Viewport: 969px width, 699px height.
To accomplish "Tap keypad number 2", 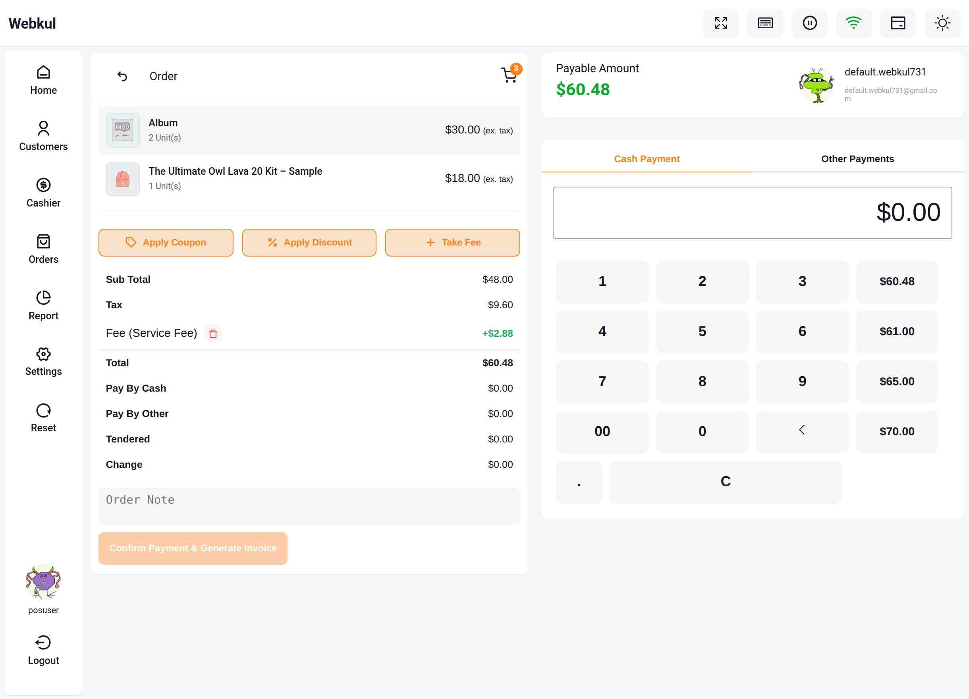I will (702, 282).
